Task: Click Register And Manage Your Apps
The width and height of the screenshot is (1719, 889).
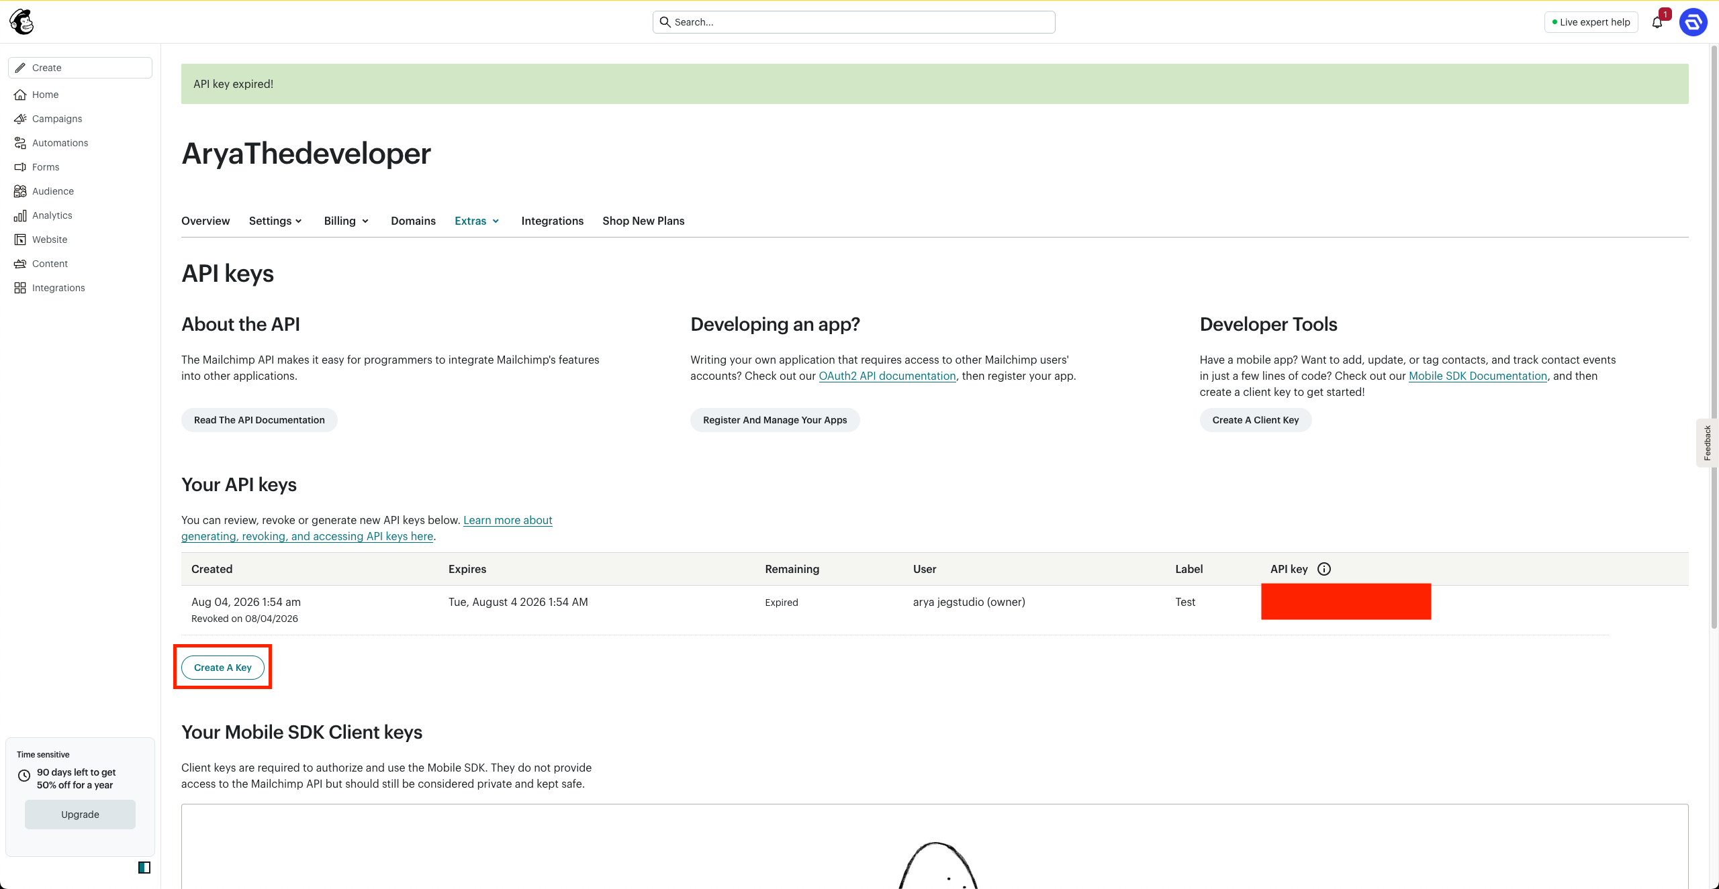Action: 775,420
